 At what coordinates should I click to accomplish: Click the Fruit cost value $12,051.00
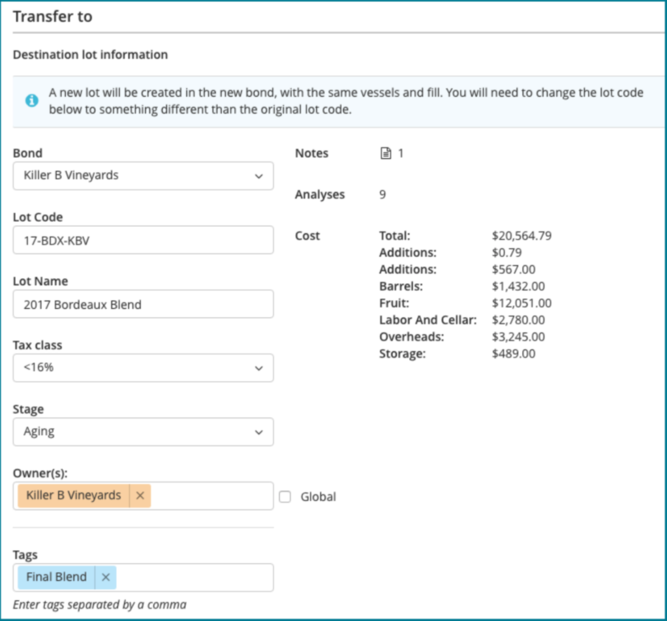tap(521, 303)
